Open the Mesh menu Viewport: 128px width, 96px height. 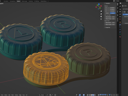coord(13,95)
